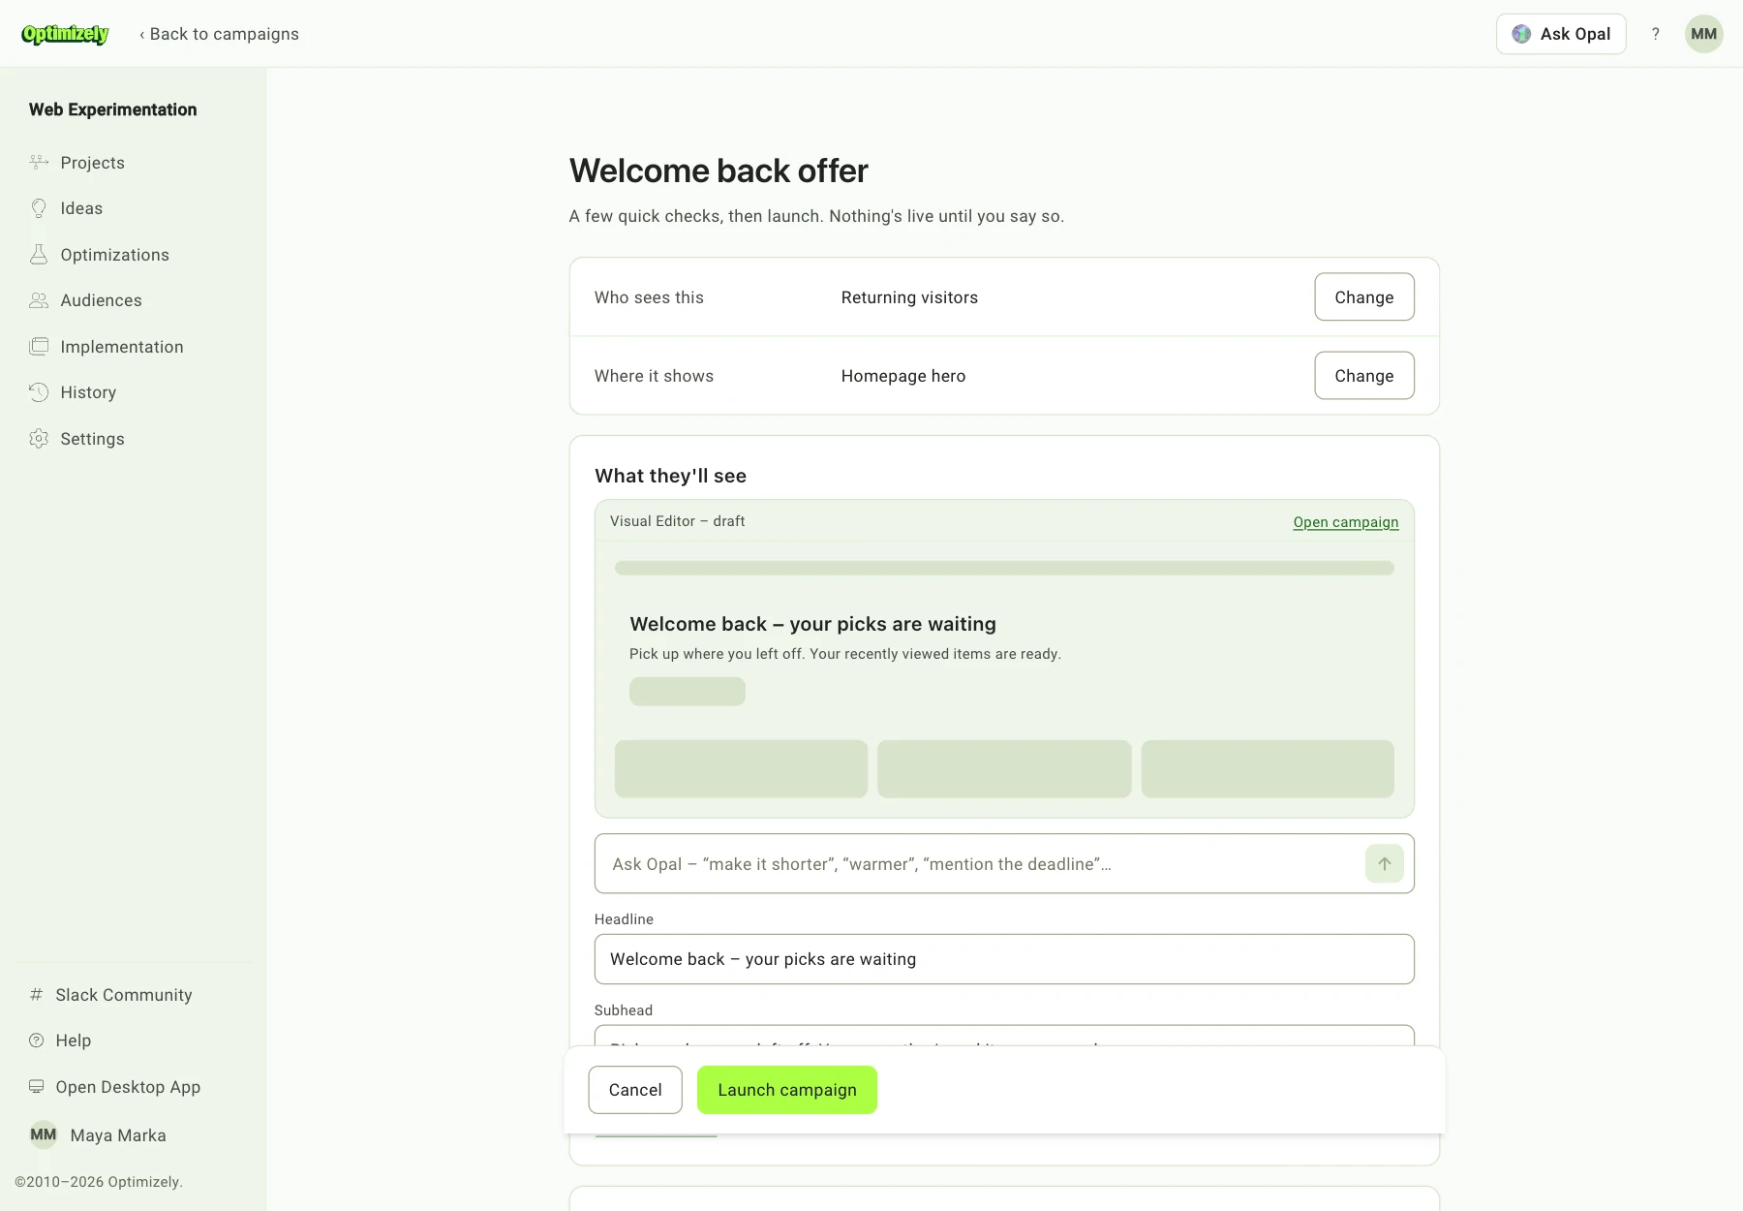1743x1211 pixels.
Task: Click Maya Marka's avatar in the sidebar
Action: [x=43, y=1134]
